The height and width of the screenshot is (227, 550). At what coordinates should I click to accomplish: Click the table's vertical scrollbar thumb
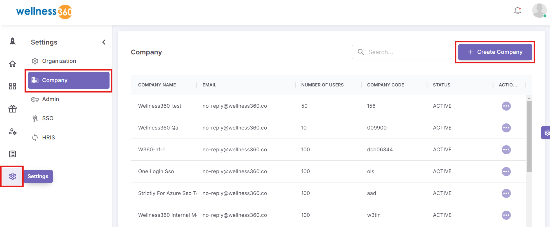529,136
